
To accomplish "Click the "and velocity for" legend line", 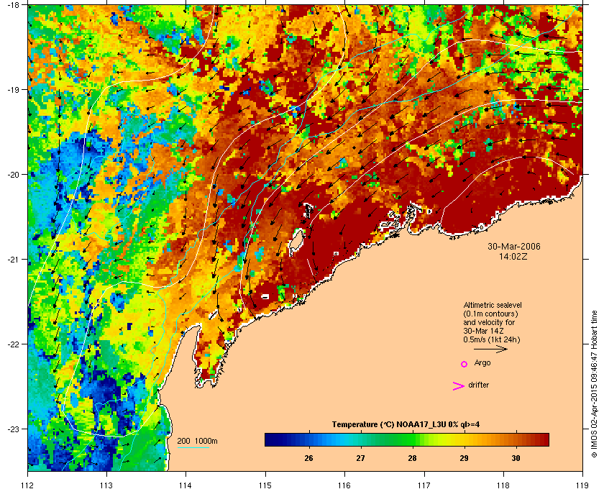I will pyautogui.click(x=489, y=322).
